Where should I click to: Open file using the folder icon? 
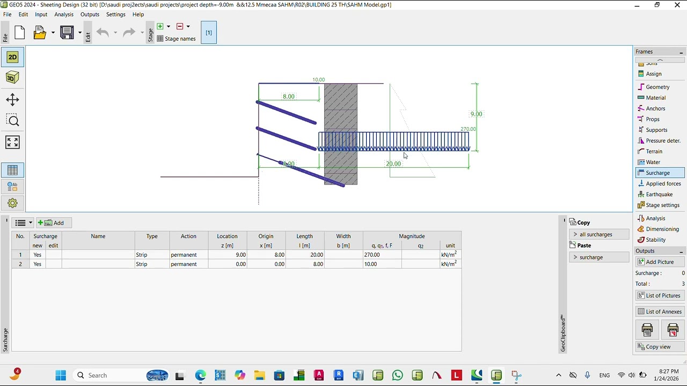40,33
